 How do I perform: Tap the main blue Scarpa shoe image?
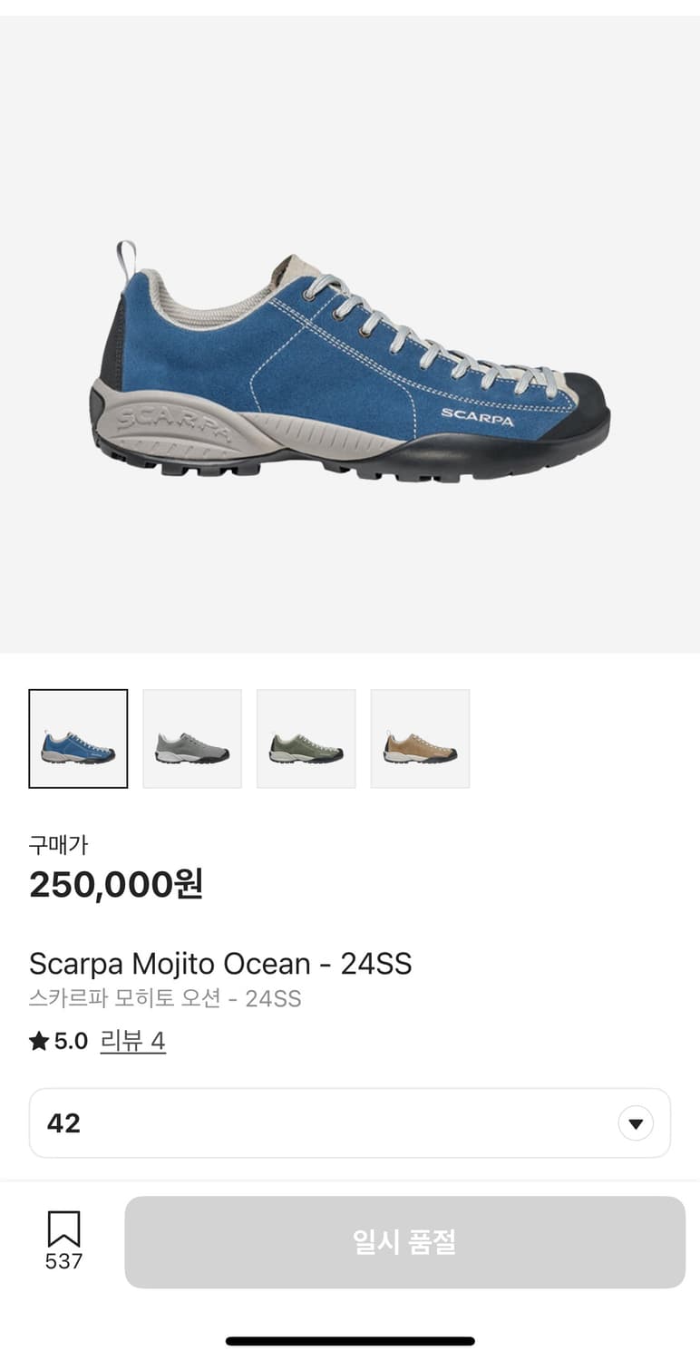click(x=350, y=361)
